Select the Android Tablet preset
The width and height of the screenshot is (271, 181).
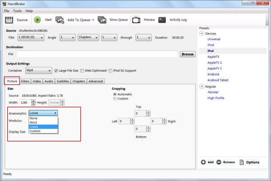(218, 80)
